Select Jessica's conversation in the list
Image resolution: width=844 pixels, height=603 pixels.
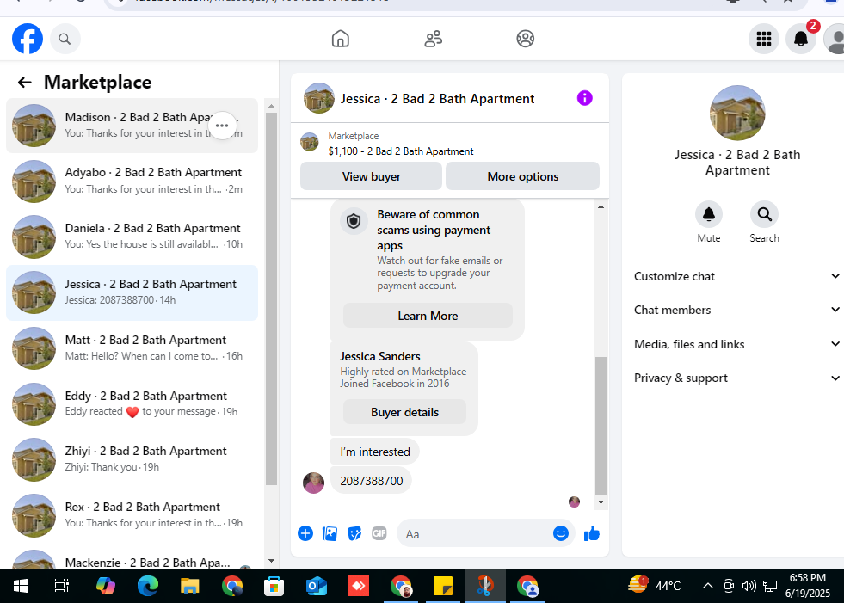[132, 292]
